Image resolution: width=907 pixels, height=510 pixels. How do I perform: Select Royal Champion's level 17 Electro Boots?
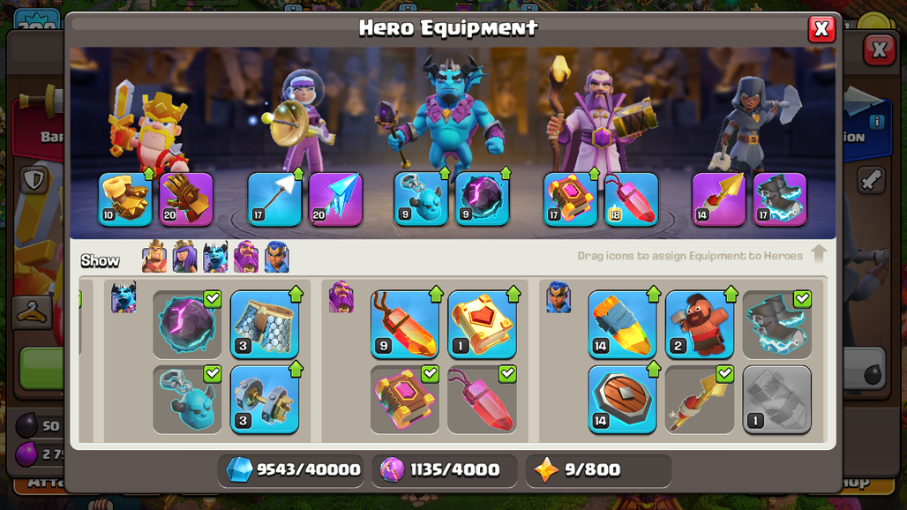pyautogui.click(x=780, y=199)
